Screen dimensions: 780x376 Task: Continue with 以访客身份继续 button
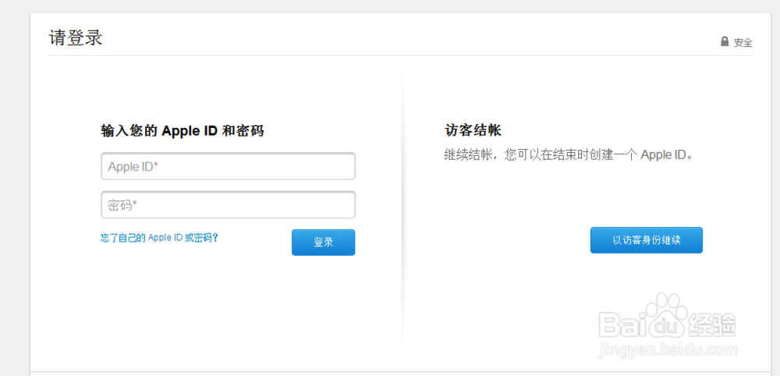[646, 240]
